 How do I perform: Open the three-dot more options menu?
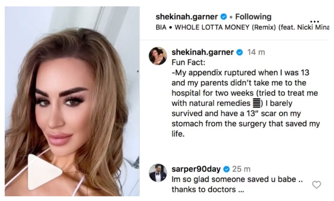[315, 22]
